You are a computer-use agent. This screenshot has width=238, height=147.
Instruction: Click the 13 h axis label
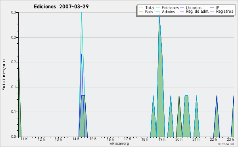pos(58,139)
